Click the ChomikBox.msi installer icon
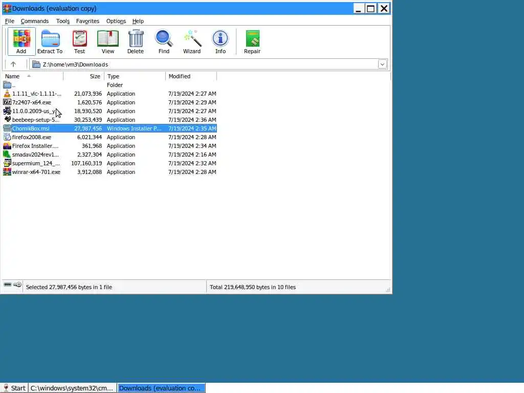Image resolution: width=524 pixels, height=393 pixels. (7, 128)
